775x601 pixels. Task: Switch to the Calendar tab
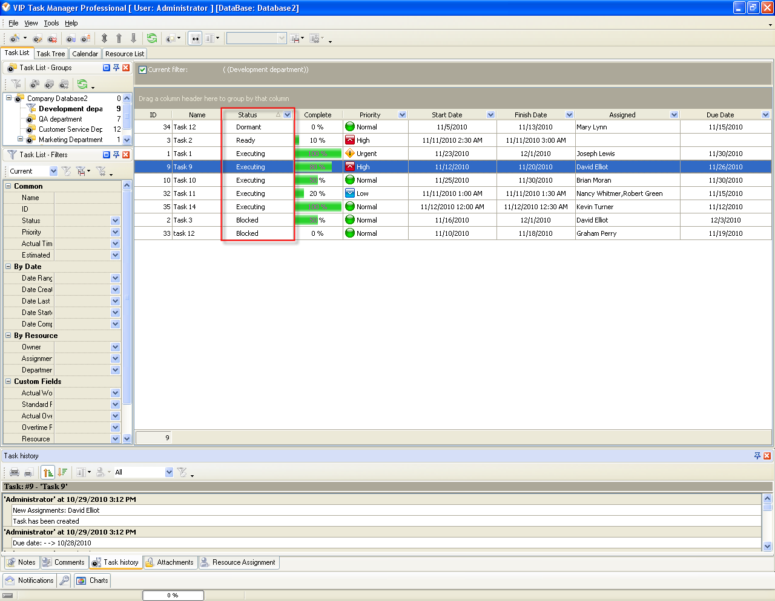tap(85, 54)
